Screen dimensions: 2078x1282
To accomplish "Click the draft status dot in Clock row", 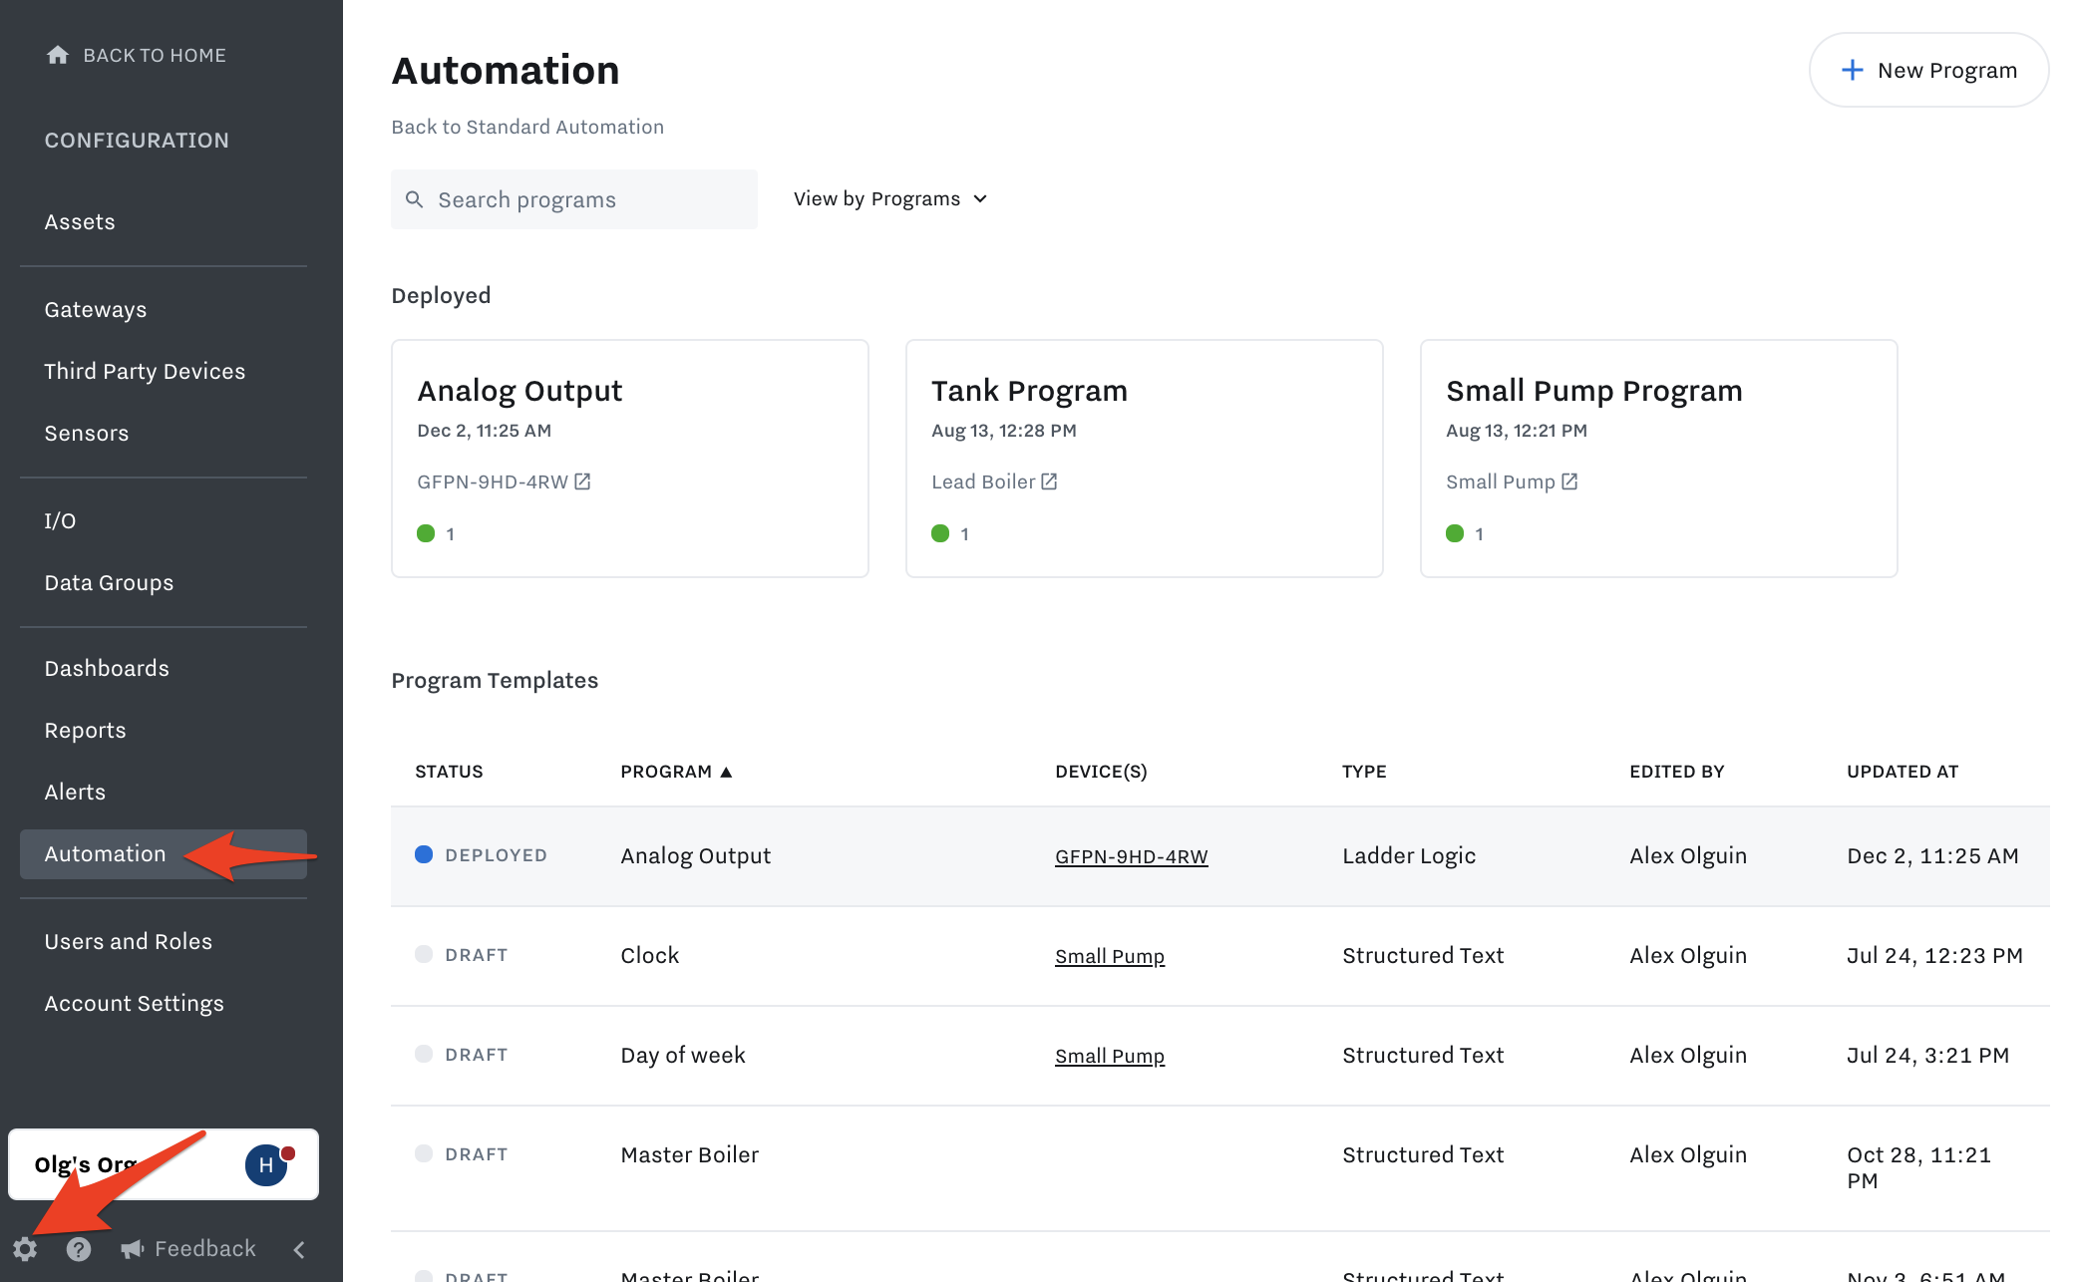I will [424, 954].
